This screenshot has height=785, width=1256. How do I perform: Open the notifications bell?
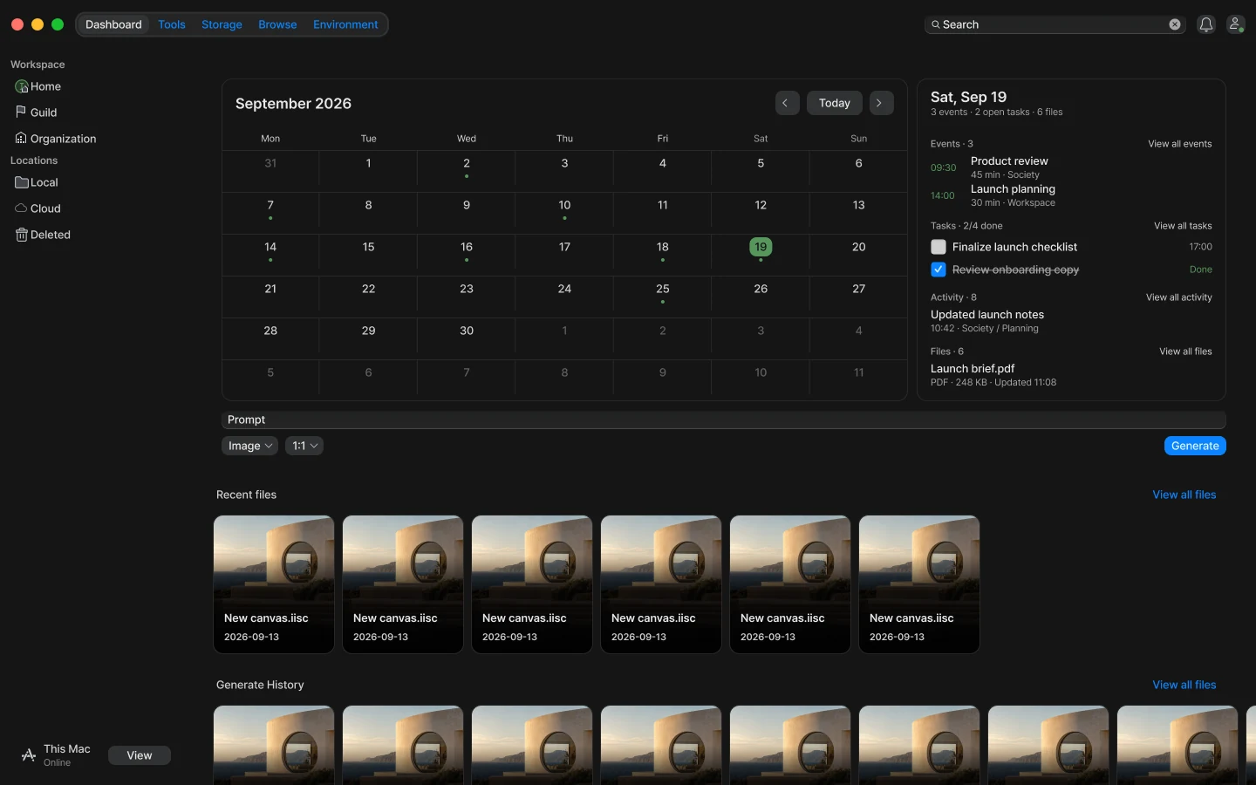(x=1206, y=24)
